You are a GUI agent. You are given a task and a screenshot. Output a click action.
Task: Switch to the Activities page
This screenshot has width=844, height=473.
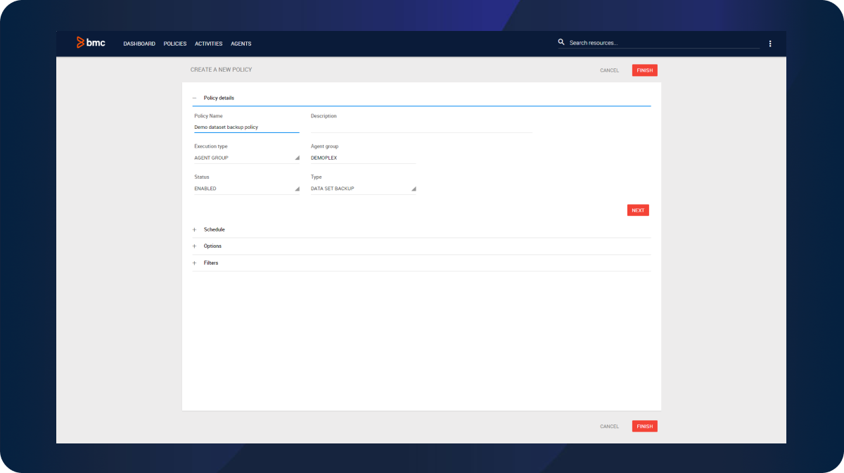point(208,44)
